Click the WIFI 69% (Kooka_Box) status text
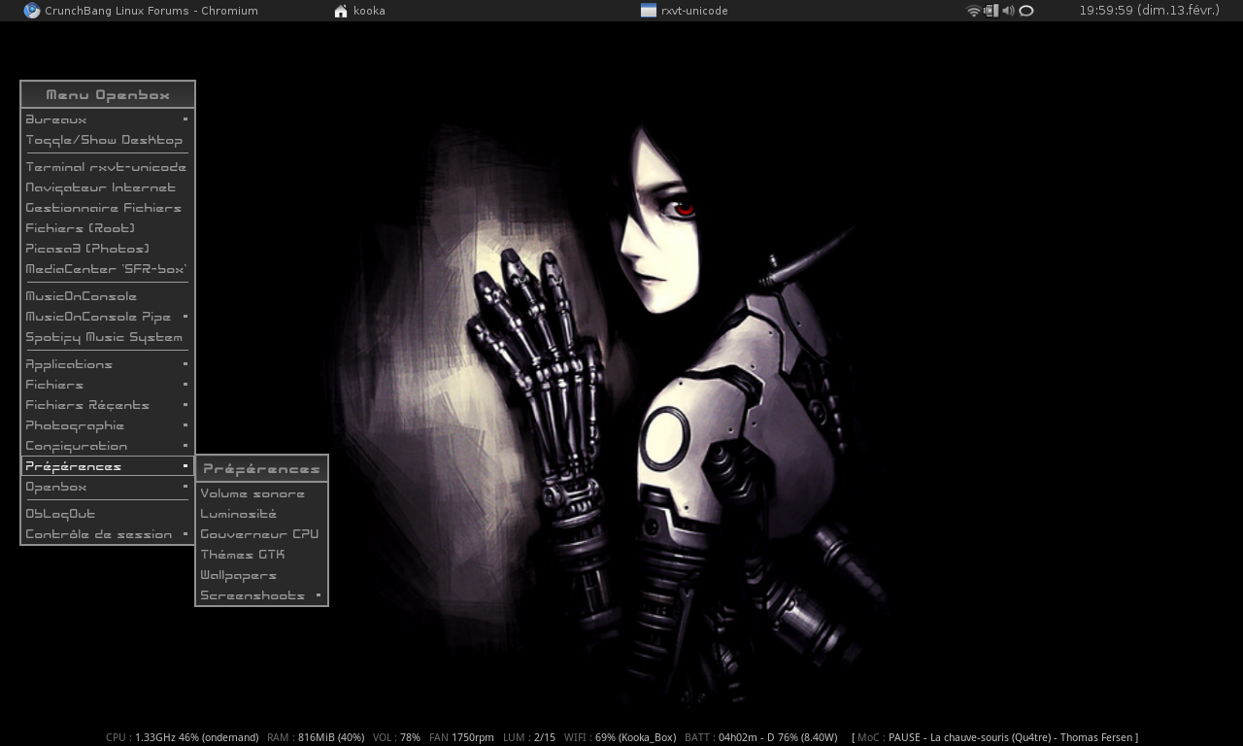 pyautogui.click(x=620, y=737)
